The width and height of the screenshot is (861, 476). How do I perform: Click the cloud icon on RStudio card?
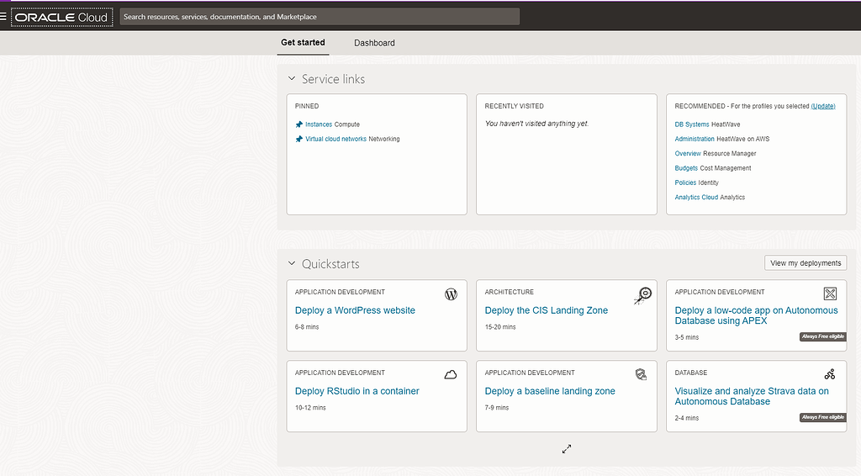pos(451,375)
